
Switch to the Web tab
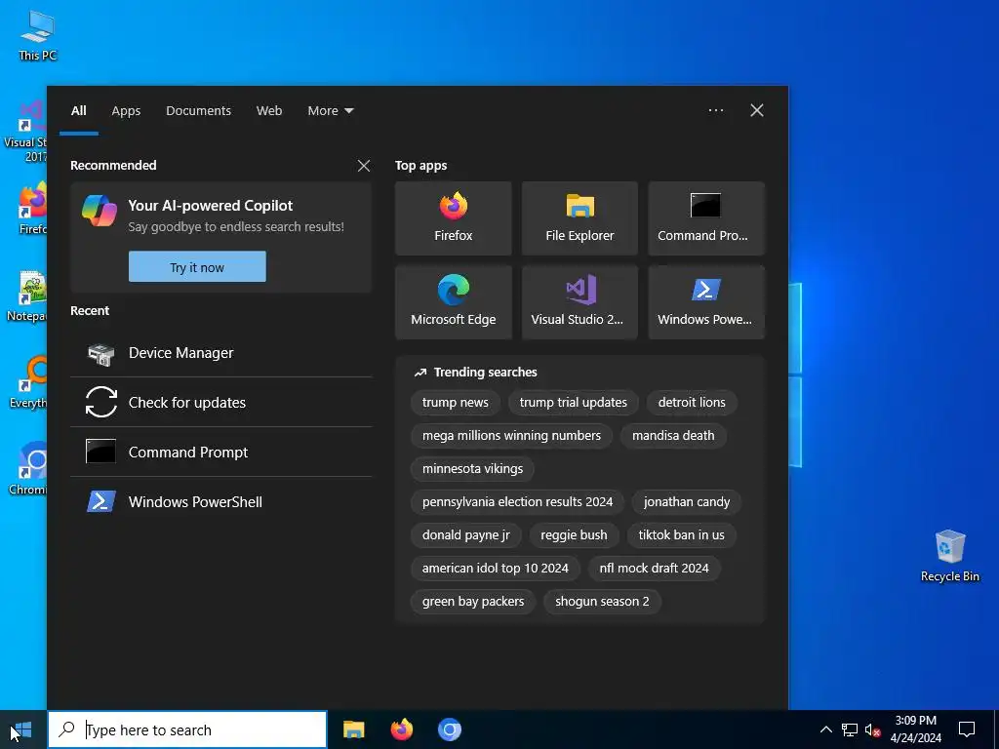click(x=269, y=111)
